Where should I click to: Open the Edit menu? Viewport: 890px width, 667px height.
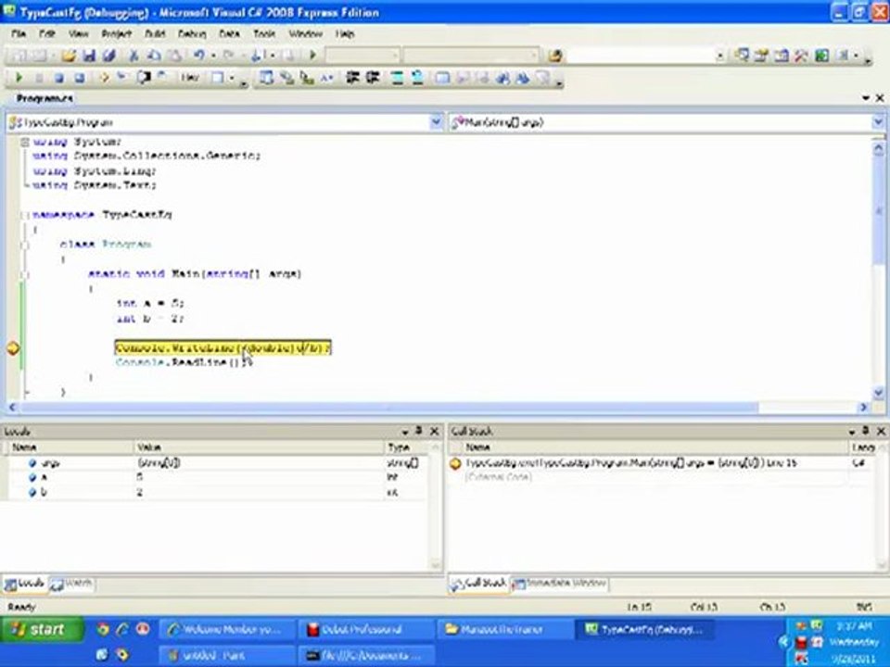[x=47, y=34]
